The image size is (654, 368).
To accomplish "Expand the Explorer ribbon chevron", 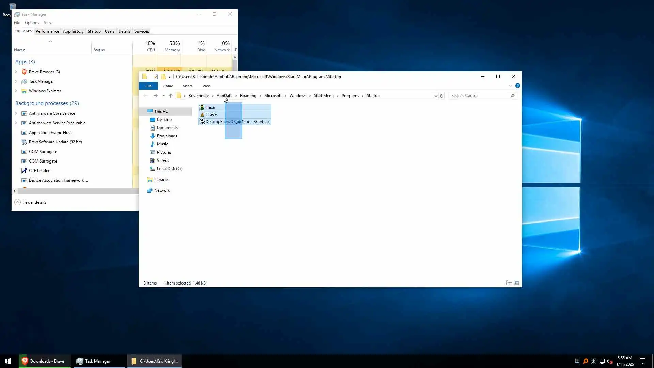I will click(x=510, y=86).
